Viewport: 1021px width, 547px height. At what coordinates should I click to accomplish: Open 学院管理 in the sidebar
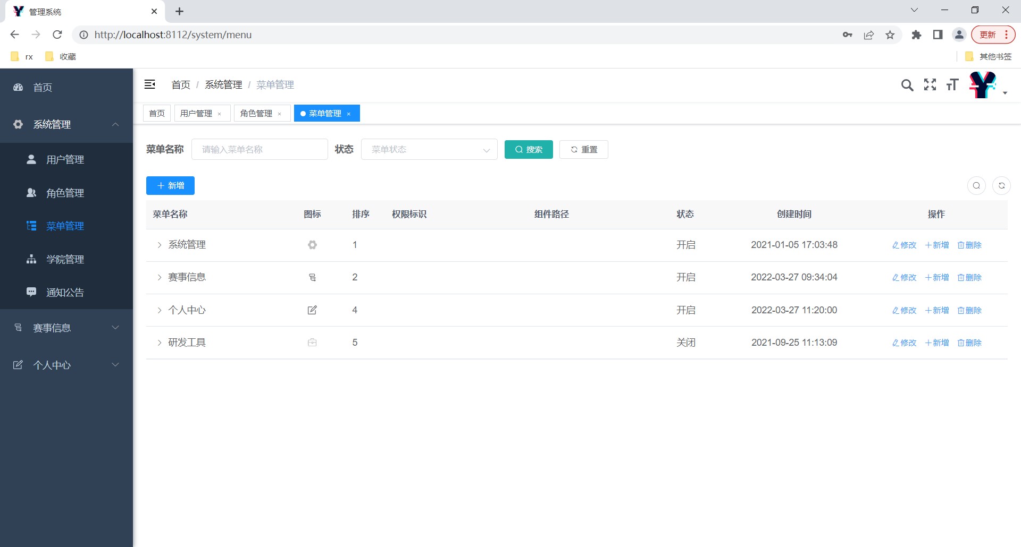(66, 259)
